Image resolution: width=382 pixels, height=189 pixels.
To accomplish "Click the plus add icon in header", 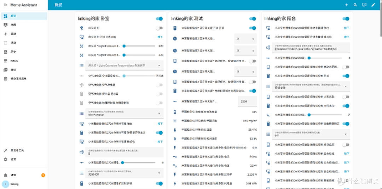I will (346, 5).
